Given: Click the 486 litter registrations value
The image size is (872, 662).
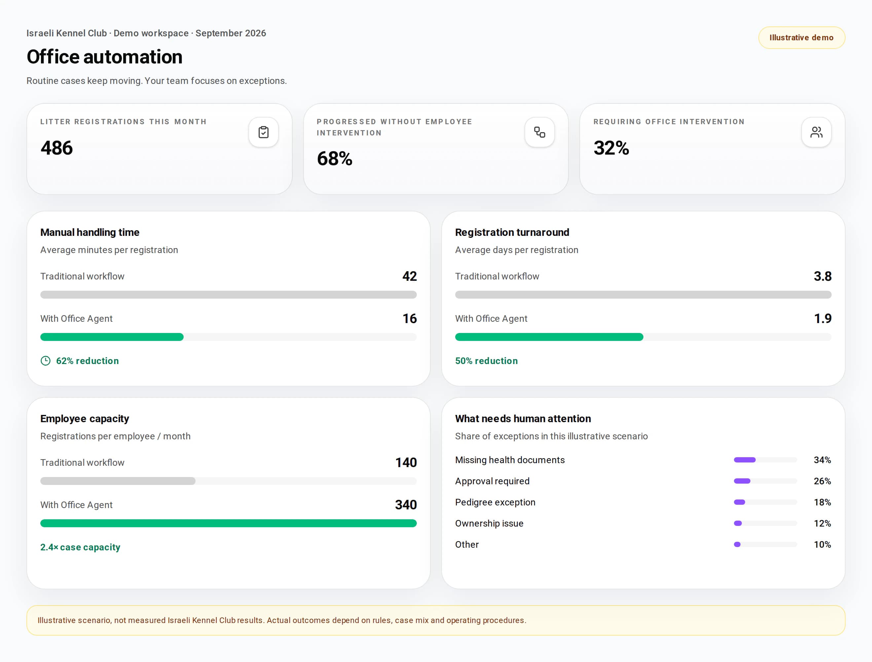Looking at the screenshot, I should tap(57, 148).
